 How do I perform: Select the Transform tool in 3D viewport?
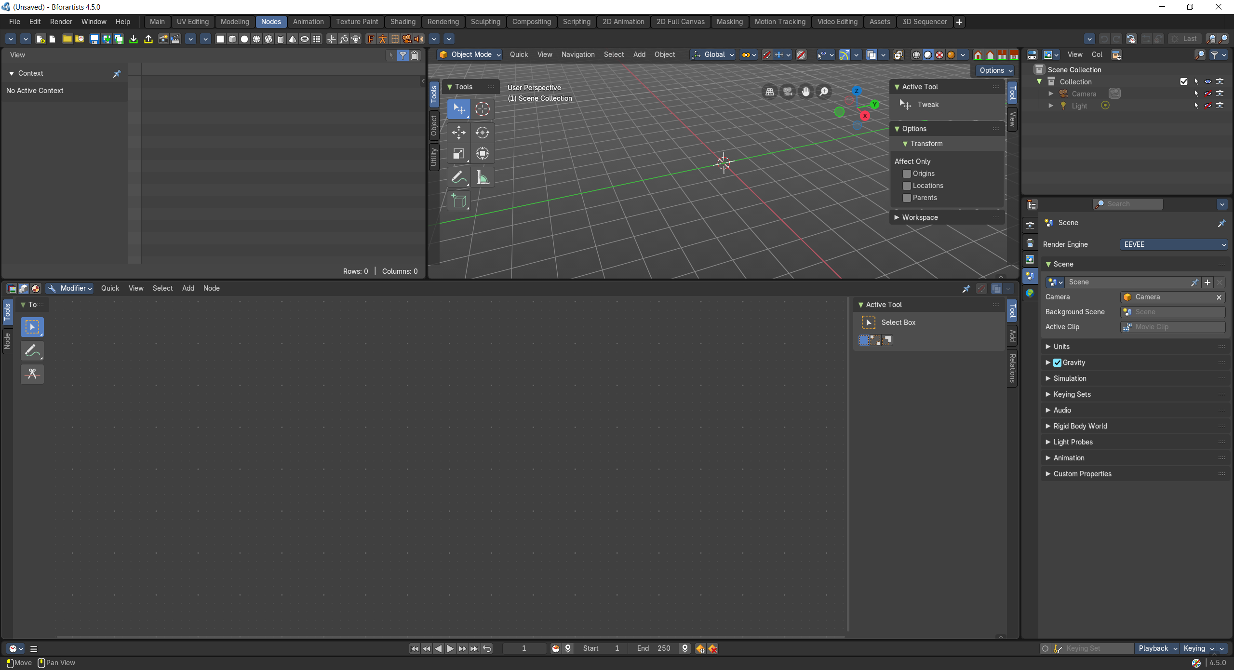point(482,154)
